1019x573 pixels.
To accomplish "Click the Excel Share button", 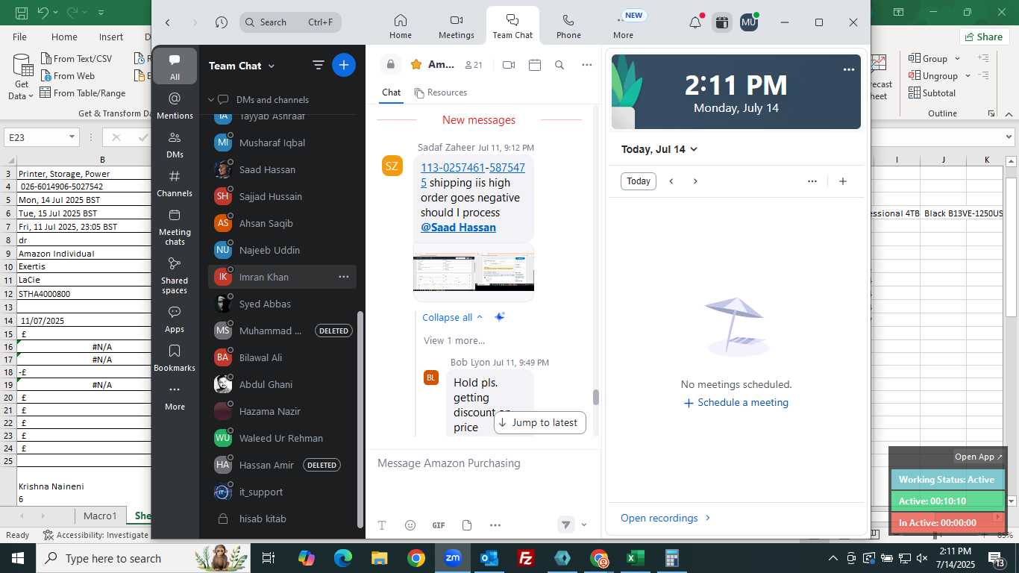I will (x=983, y=37).
